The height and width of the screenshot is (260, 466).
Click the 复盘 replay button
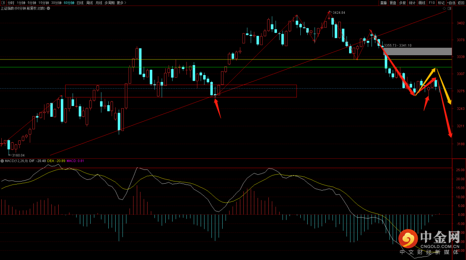(393, 3)
